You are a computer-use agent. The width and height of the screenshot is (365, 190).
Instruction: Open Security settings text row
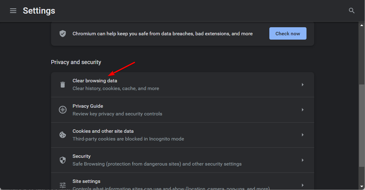point(183,160)
